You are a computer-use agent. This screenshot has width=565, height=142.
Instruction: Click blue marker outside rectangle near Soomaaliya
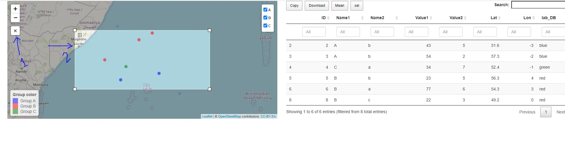click(117, 26)
